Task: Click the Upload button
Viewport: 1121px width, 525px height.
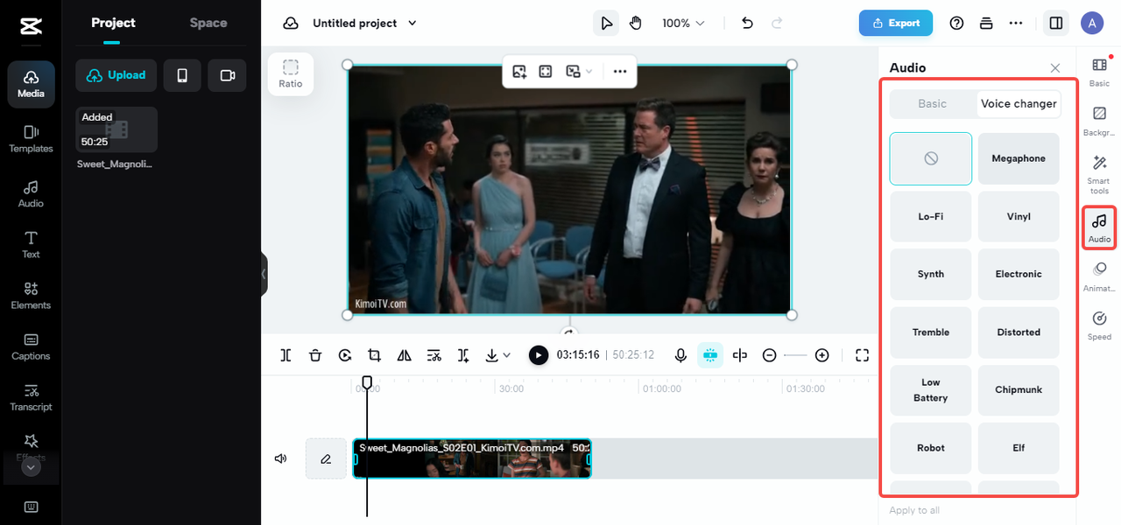Action: coord(116,75)
